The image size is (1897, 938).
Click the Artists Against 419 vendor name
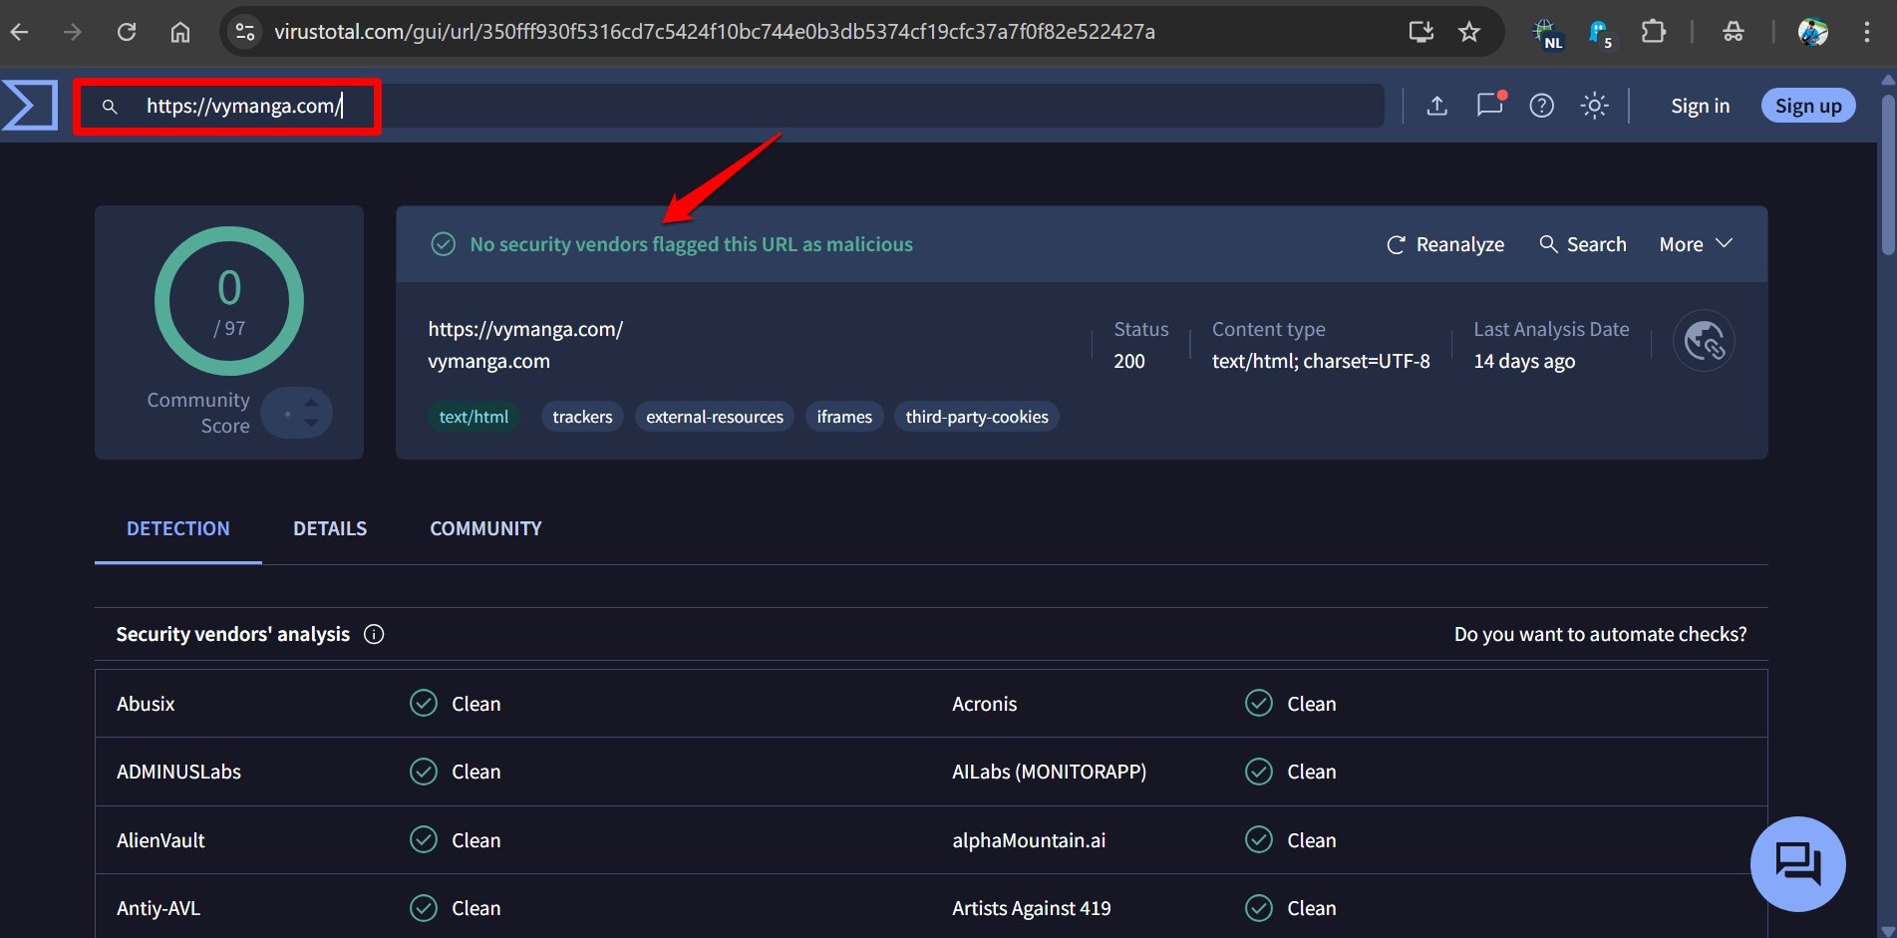tap(1031, 908)
